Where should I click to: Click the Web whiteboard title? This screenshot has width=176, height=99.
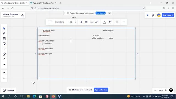[x=10, y=14]
